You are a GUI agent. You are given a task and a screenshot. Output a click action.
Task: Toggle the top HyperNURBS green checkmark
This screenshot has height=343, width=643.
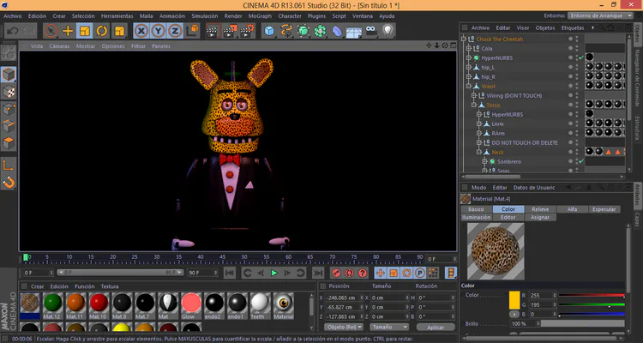[x=581, y=57]
